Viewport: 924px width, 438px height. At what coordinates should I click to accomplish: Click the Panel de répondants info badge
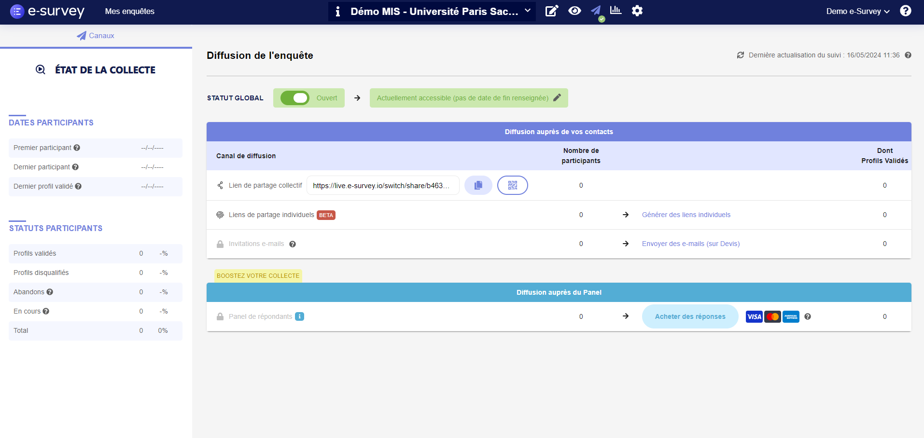click(x=299, y=316)
